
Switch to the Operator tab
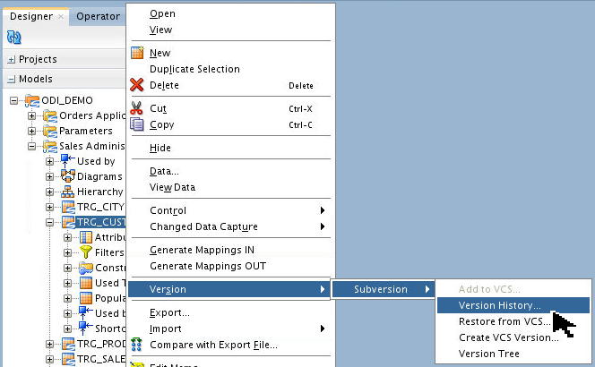tap(98, 16)
